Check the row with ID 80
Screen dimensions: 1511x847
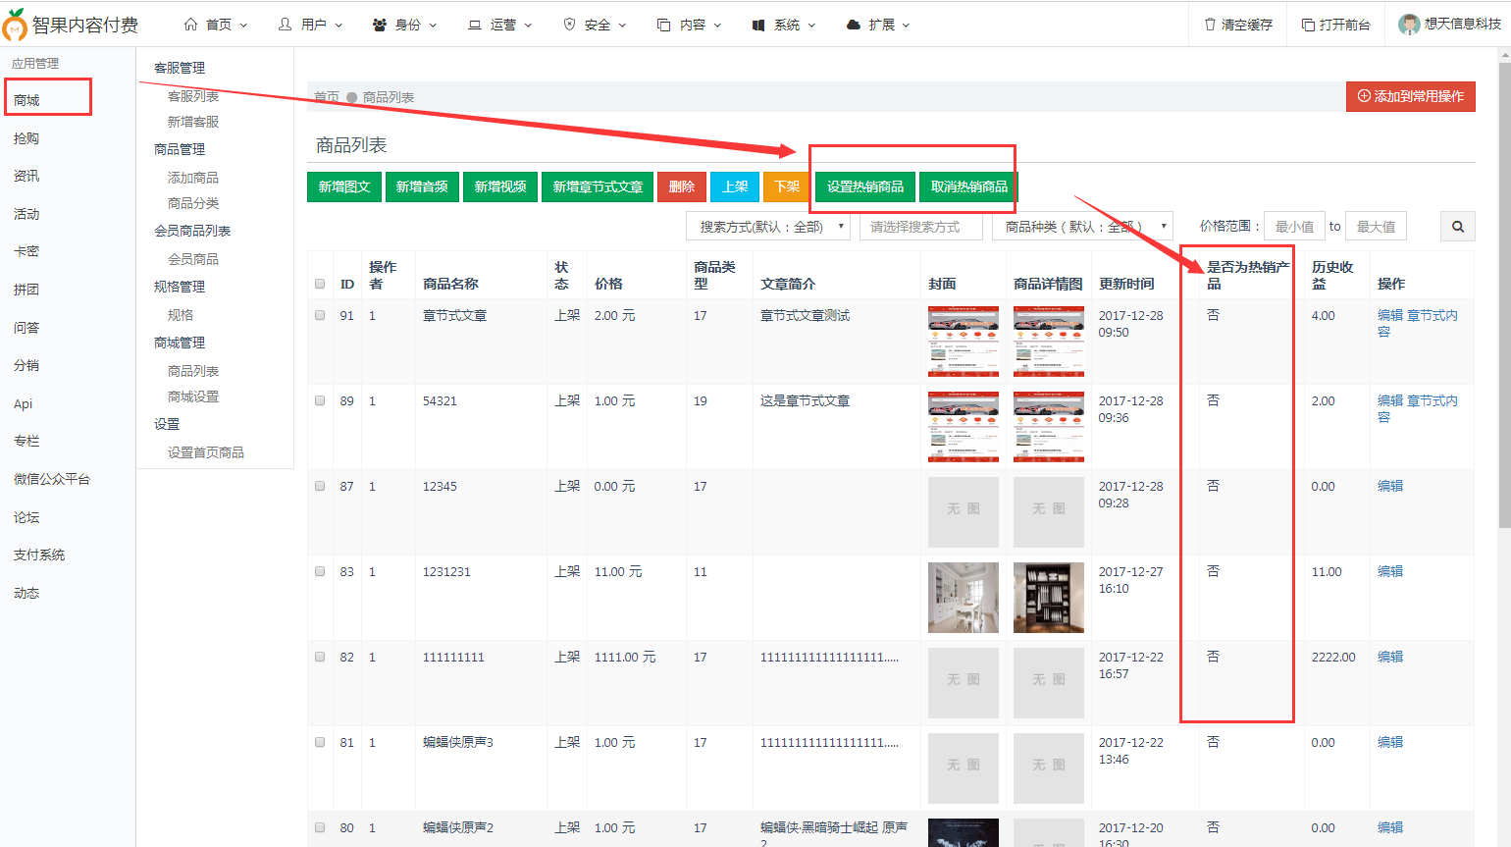pos(320,827)
